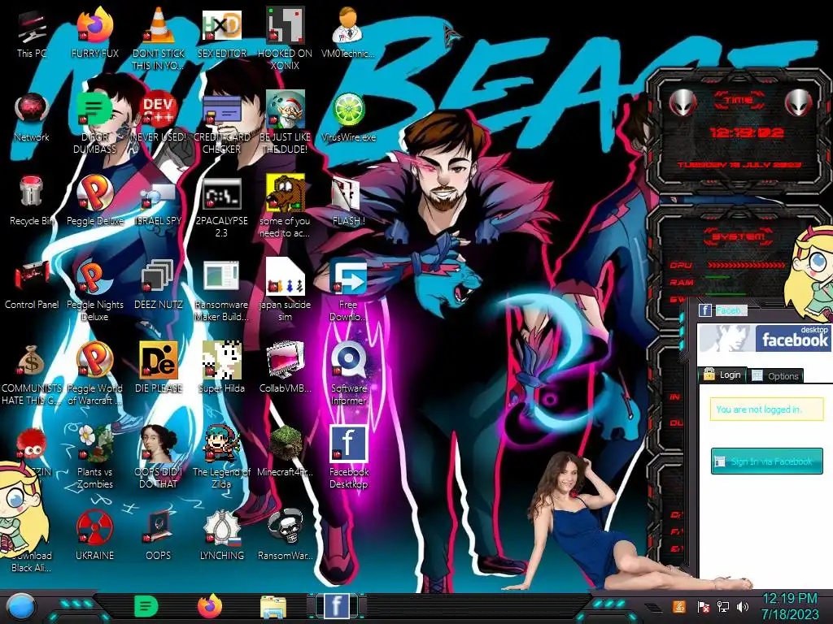Click the orange Java tray icon
Screen dimensions: 833x624
point(679,606)
